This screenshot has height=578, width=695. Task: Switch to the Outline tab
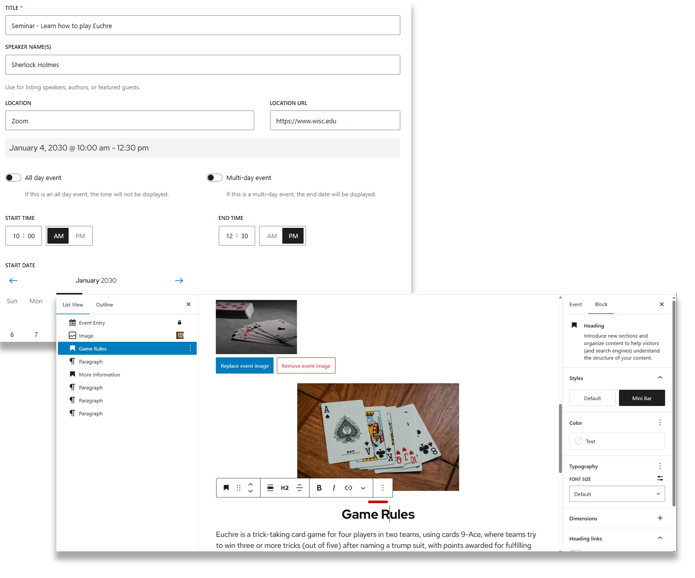tap(104, 304)
